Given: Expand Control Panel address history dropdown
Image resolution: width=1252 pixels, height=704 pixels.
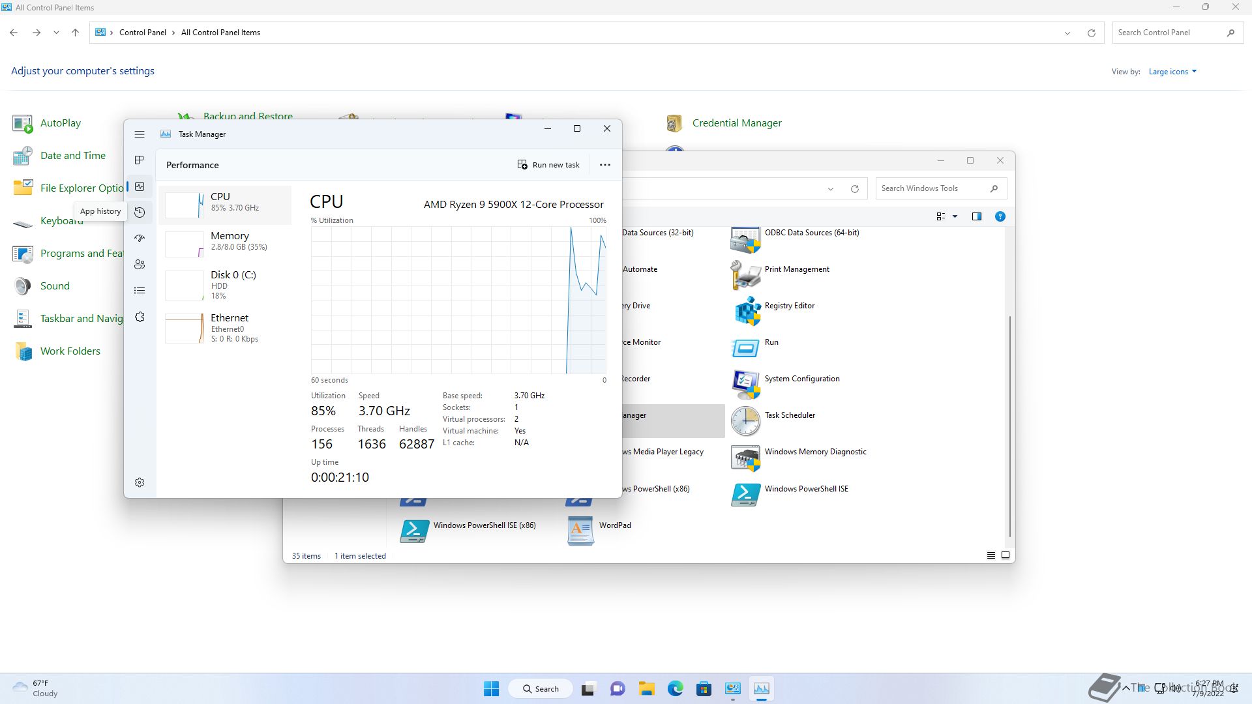Looking at the screenshot, I should (1067, 33).
